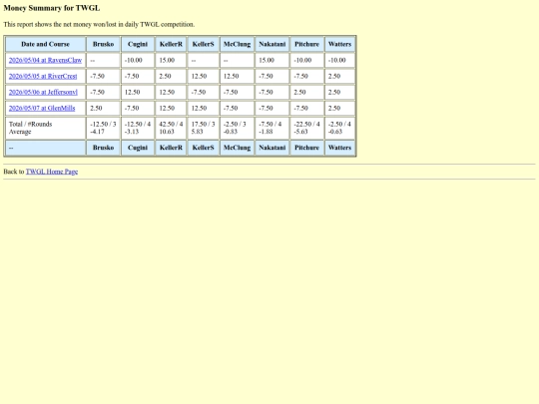
Task: Click McClung's 12.50 in the RiverCrest row
Action: pyautogui.click(x=237, y=76)
